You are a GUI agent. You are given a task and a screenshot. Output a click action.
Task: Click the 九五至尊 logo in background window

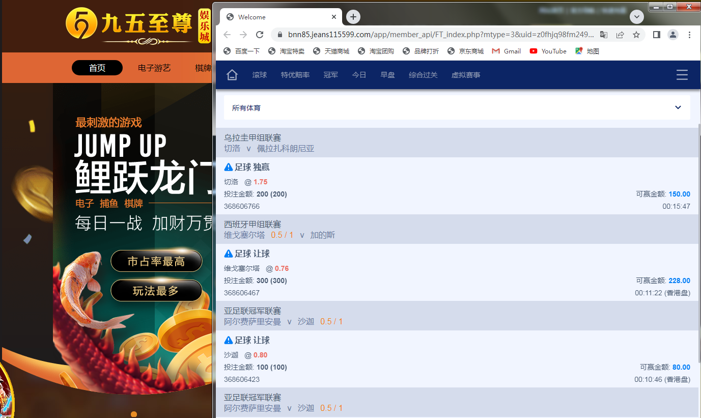point(138,25)
